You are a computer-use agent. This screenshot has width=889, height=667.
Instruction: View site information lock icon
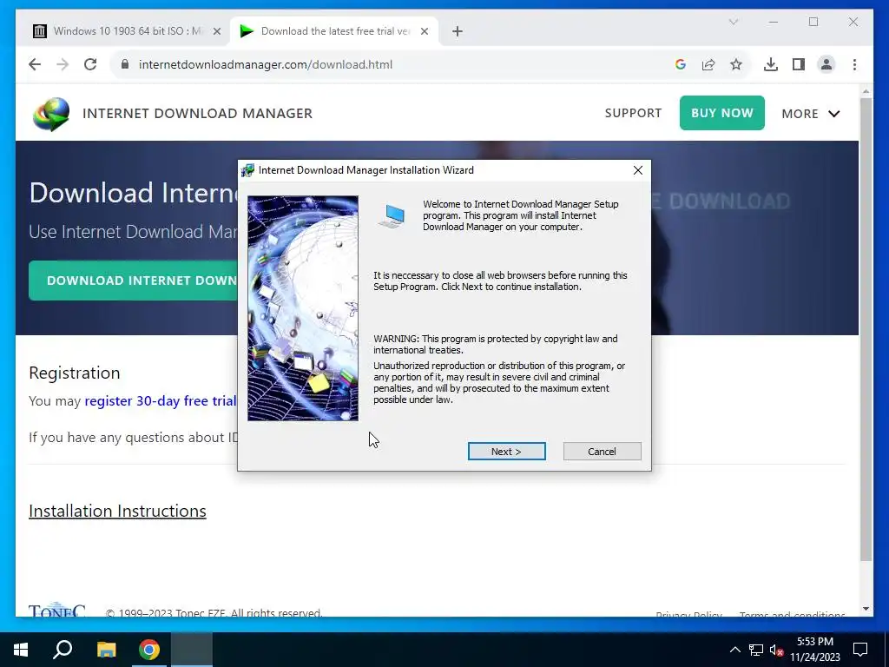coord(125,64)
